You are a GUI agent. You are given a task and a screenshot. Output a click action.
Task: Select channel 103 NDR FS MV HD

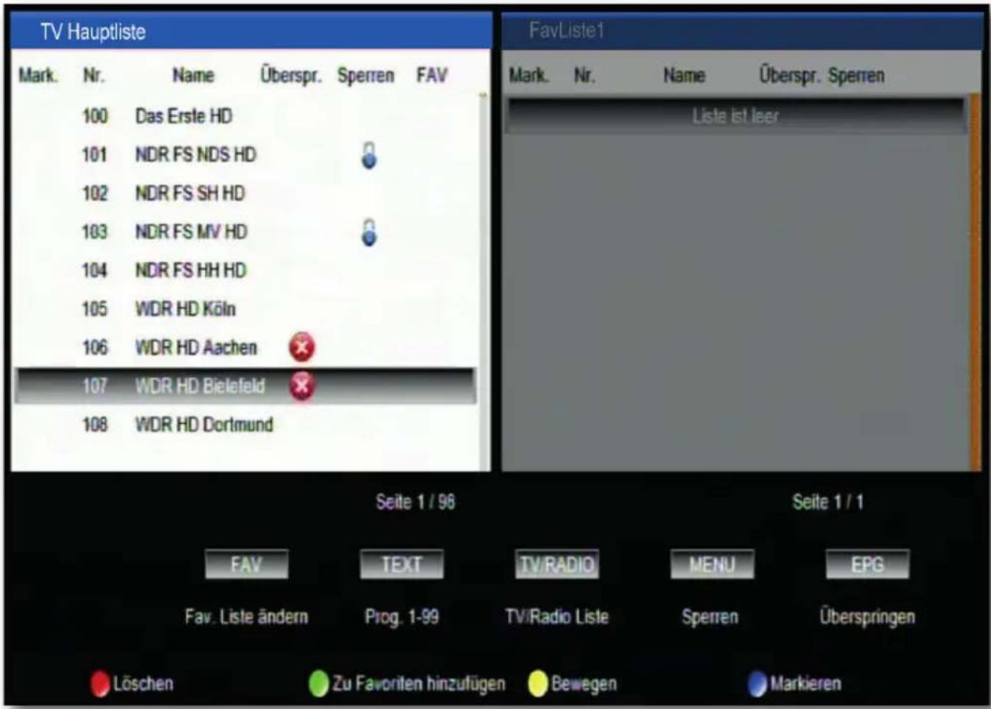click(246, 232)
